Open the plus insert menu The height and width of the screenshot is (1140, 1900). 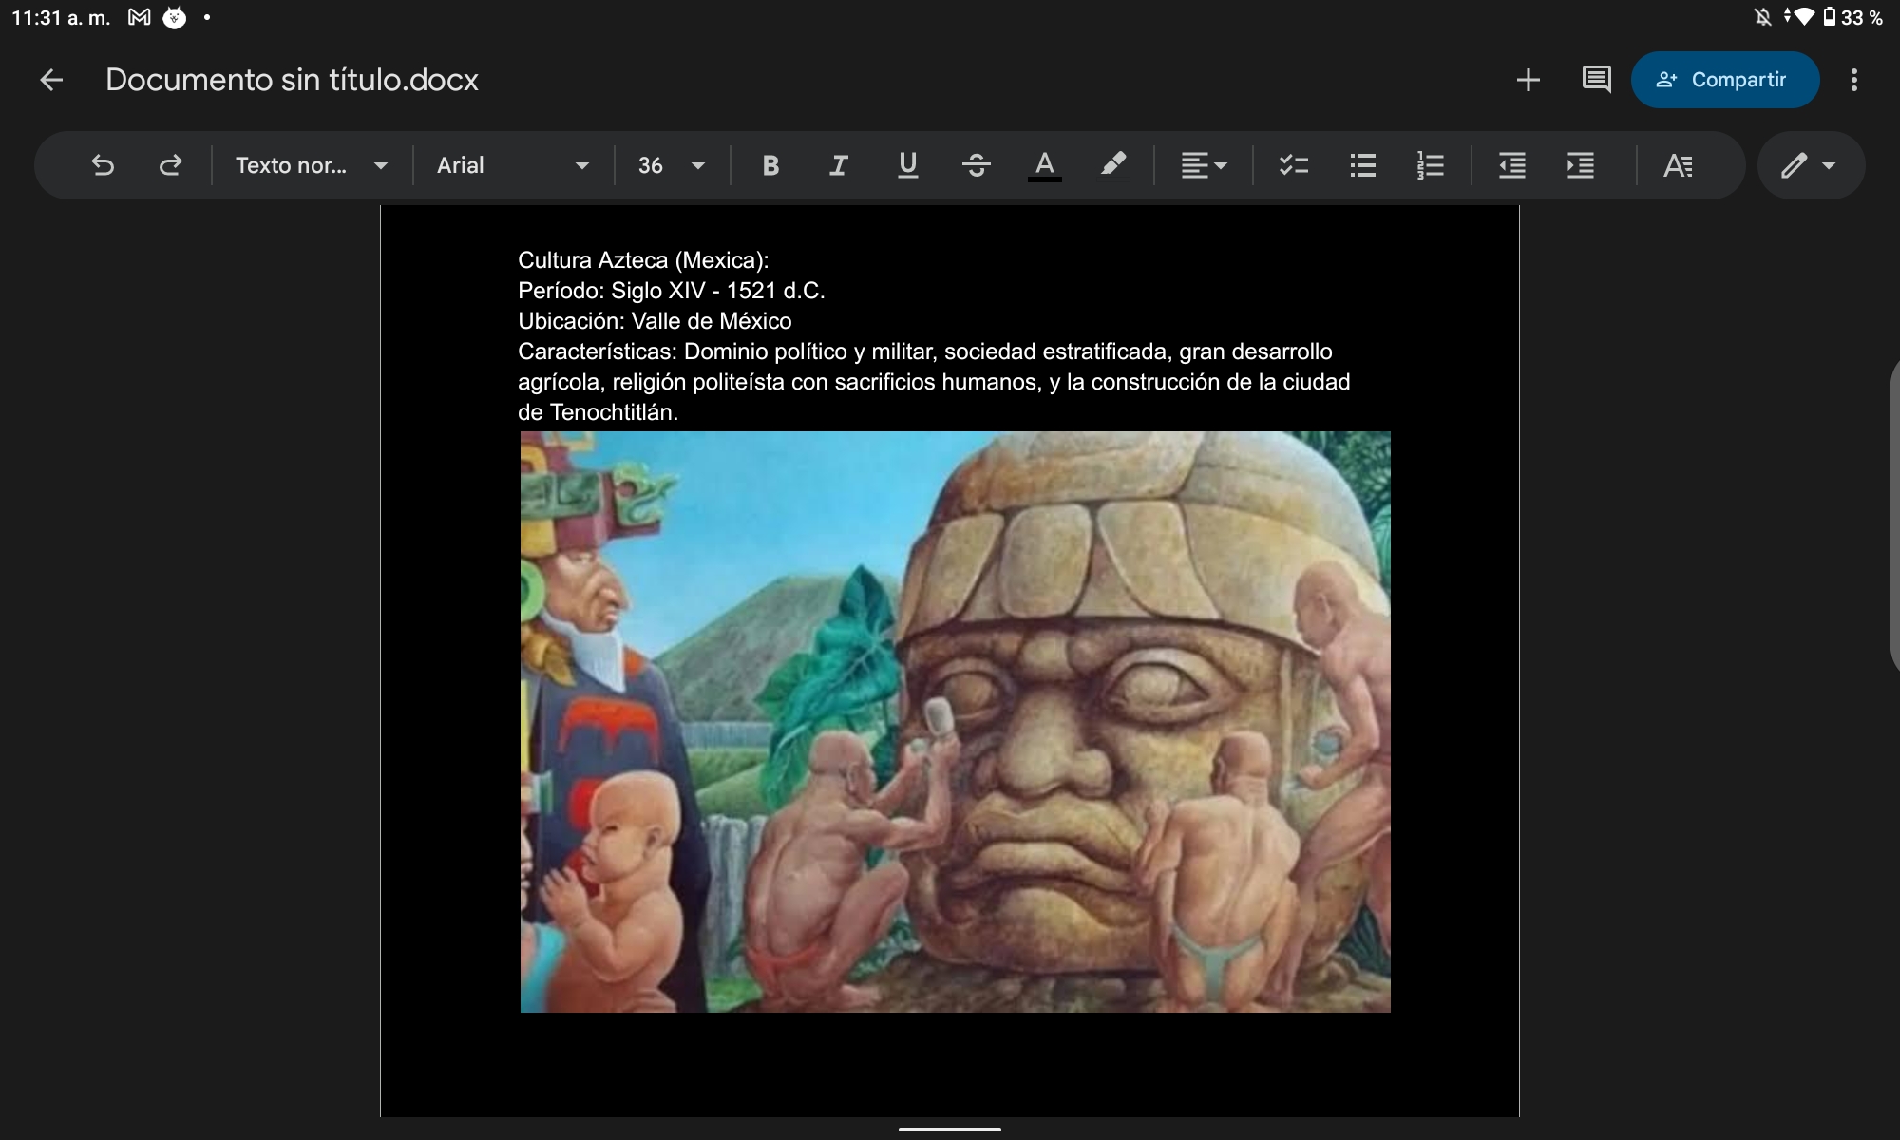(1529, 80)
